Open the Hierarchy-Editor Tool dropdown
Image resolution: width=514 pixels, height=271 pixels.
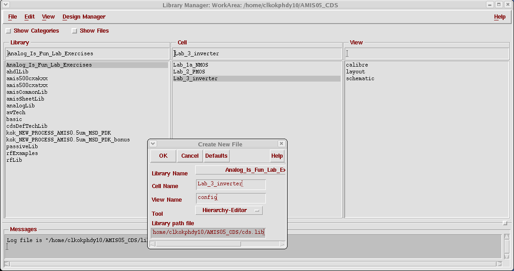click(229, 210)
